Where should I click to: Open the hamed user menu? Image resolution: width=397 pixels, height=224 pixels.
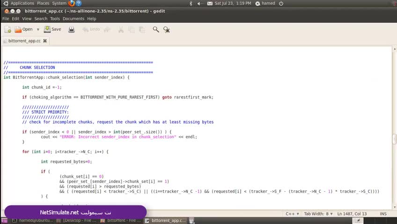point(265,3)
